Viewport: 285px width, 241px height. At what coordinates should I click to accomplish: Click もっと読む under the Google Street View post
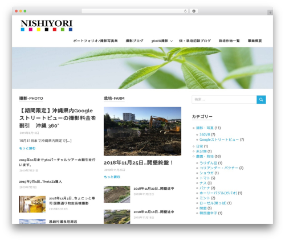pyautogui.click(x=27, y=148)
